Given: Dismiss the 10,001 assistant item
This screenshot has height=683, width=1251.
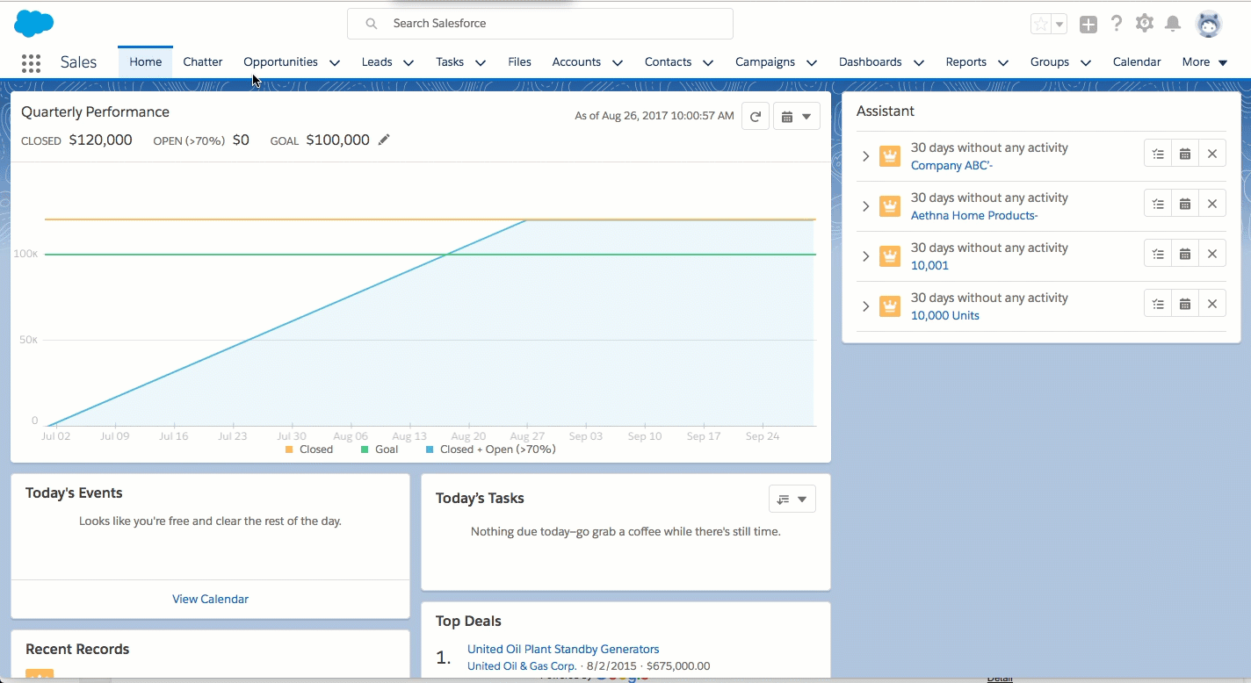Looking at the screenshot, I should click(1212, 254).
